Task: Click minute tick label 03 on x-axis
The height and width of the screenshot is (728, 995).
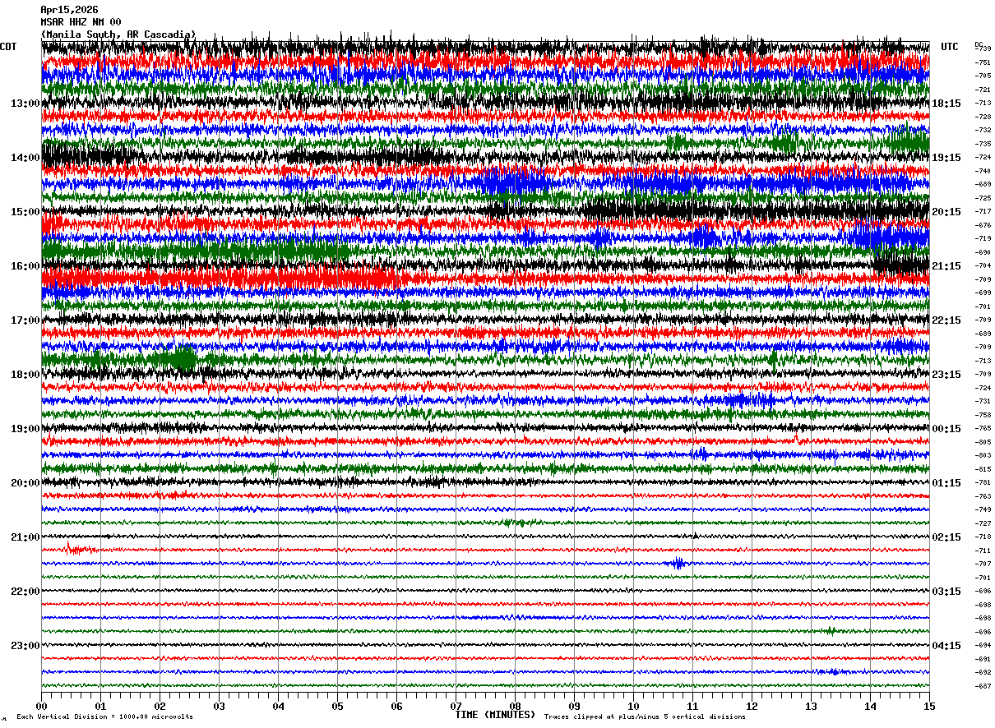Action: (x=219, y=706)
